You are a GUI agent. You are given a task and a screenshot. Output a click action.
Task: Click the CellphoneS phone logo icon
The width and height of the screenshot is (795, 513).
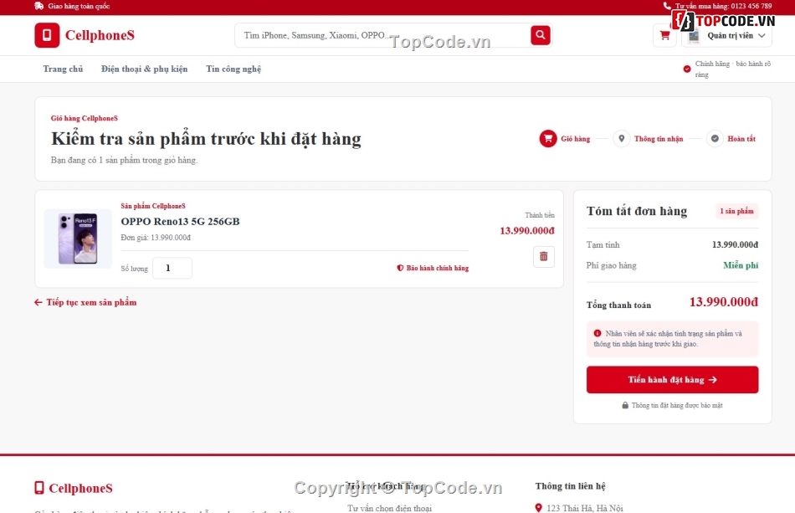[47, 35]
